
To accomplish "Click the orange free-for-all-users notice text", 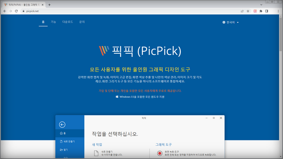I will [140, 91].
